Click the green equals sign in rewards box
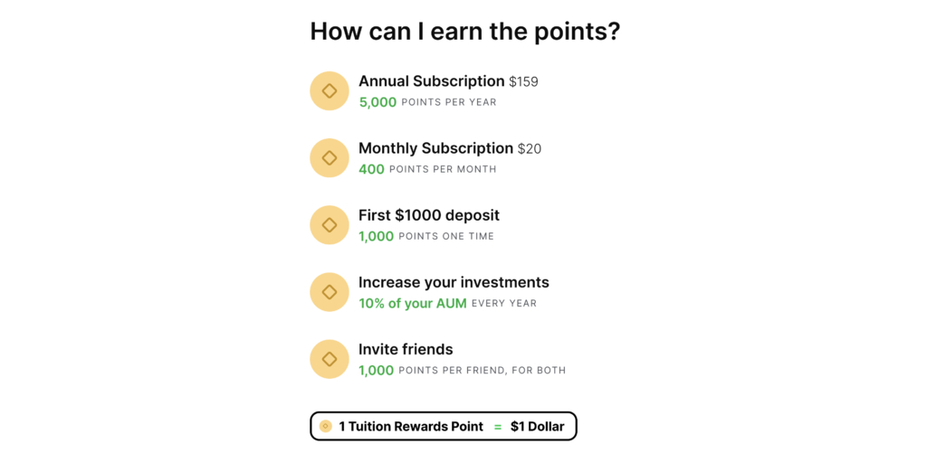 pos(498,427)
